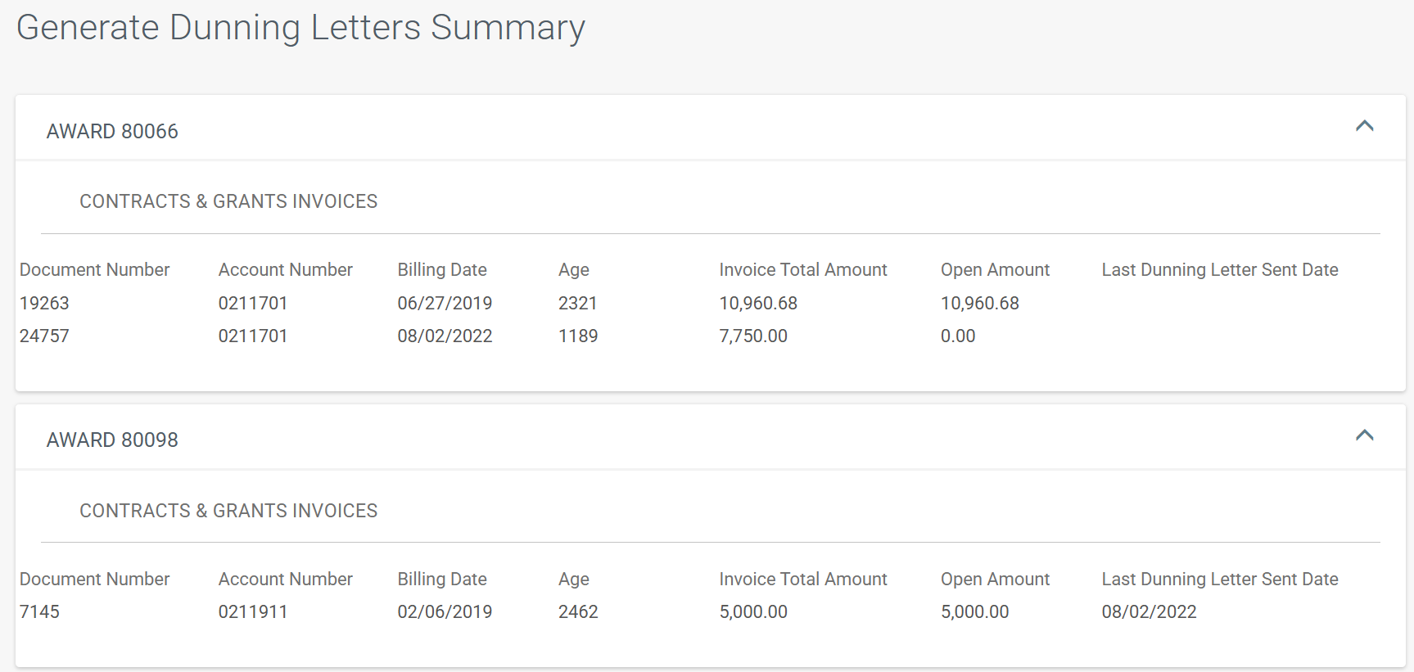Click the 06/27/2019 billing date
The width and height of the screenshot is (1414, 672).
445,304
